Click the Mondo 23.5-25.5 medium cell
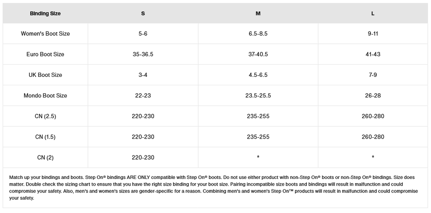The height and width of the screenshot is (213, 431). [x=258, y=95]
